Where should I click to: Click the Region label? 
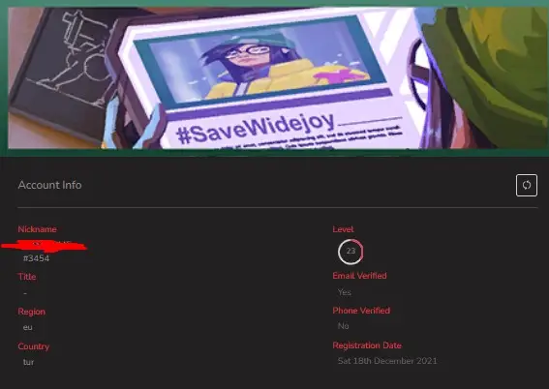point(32,312)
